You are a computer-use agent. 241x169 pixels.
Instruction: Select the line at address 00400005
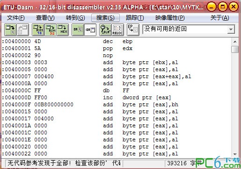[116, 69]
